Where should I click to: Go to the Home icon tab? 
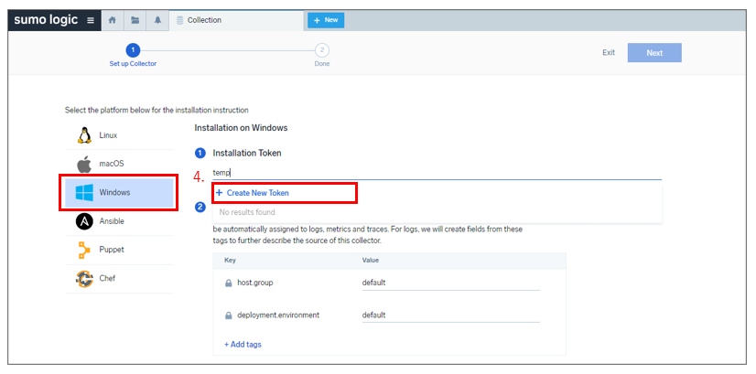[113, 20]
